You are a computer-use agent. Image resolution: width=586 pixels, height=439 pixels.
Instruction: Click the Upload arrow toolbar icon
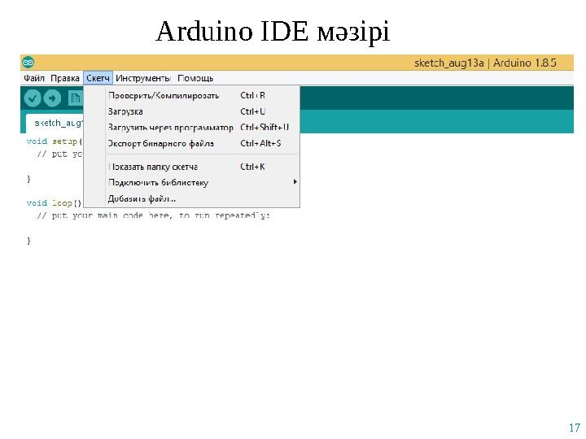pos(52,98)
